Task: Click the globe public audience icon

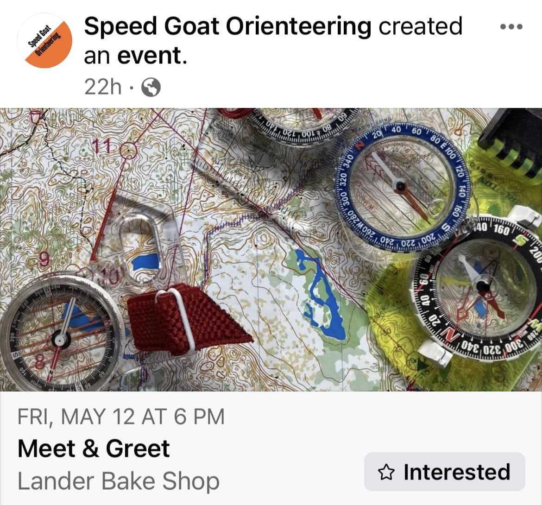Action: point(151,87)
